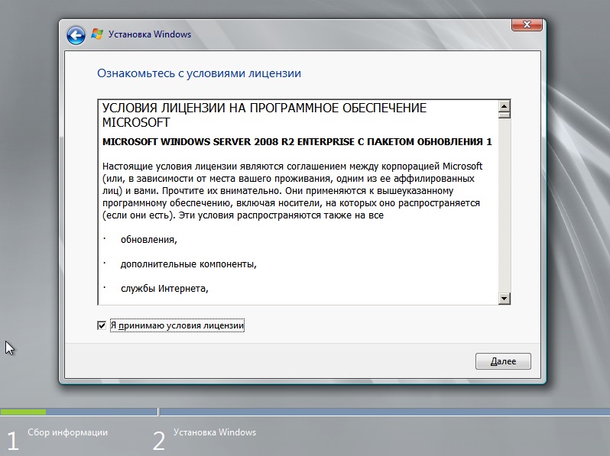This screenshot has height=456, width=610.
Task: Click the Далее button
Action: click(503, 361)
